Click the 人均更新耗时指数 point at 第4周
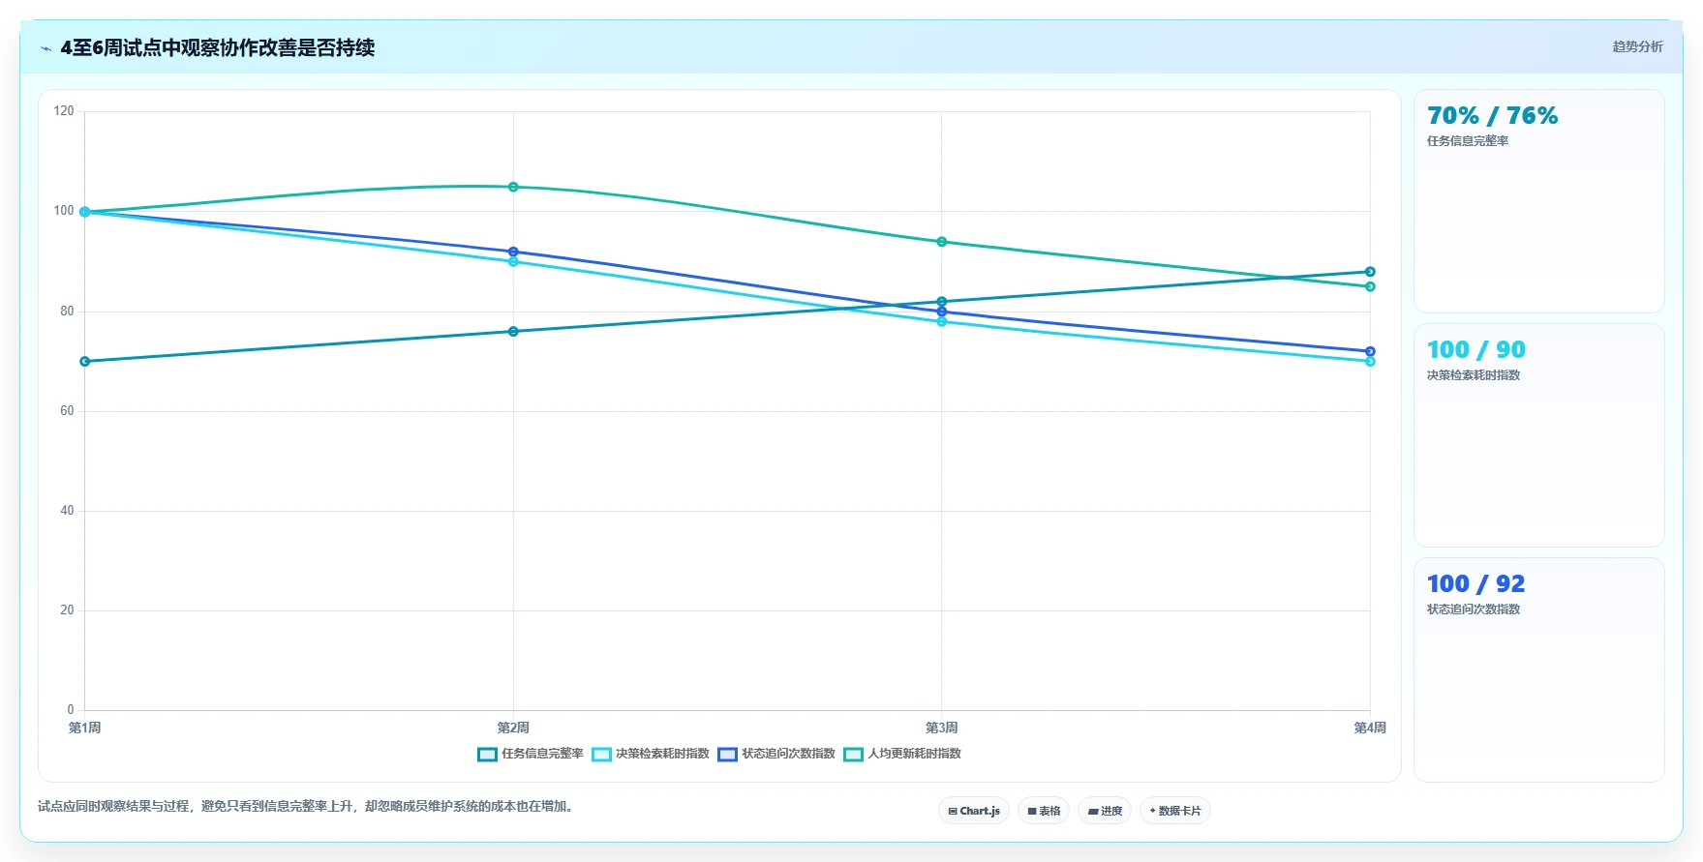The image size is (1703, 862). click(x=1370, y=286)
